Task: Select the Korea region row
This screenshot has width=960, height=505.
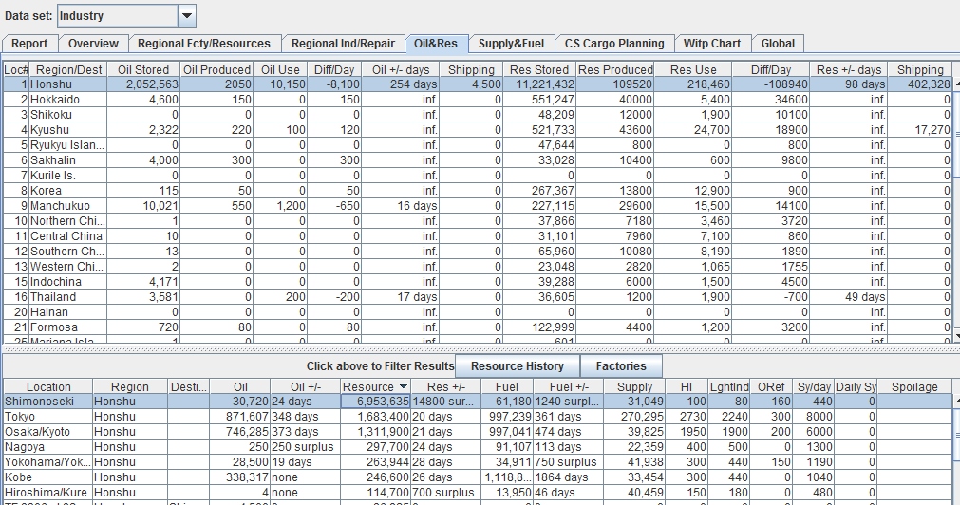Action: pos(478,191)
